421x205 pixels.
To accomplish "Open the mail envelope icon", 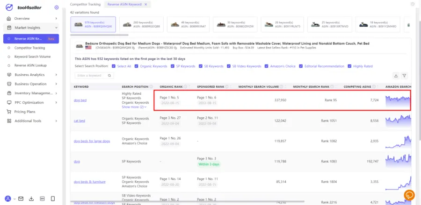I will 21,198.
